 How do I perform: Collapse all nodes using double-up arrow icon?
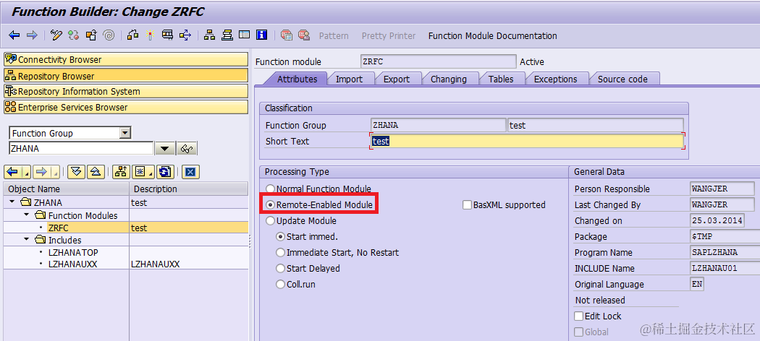(95, 172)
